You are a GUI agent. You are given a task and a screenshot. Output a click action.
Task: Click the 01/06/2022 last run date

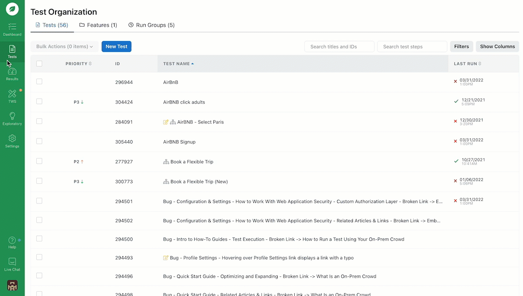click(x=471, y=180)
